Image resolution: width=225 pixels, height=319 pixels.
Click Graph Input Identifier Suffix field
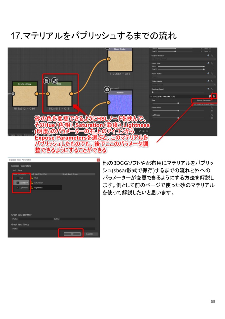click(x=77, y=219)
